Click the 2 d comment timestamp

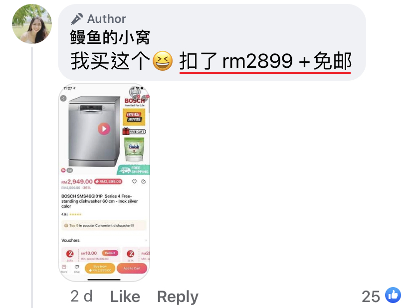click(81, 297)
